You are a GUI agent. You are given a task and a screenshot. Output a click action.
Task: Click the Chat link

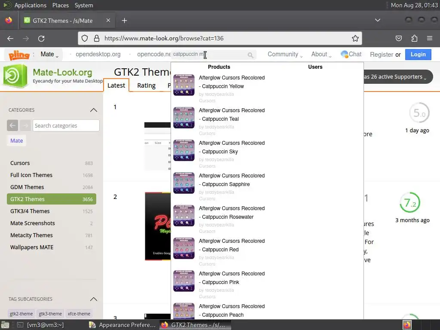click(x=351, y=54)
